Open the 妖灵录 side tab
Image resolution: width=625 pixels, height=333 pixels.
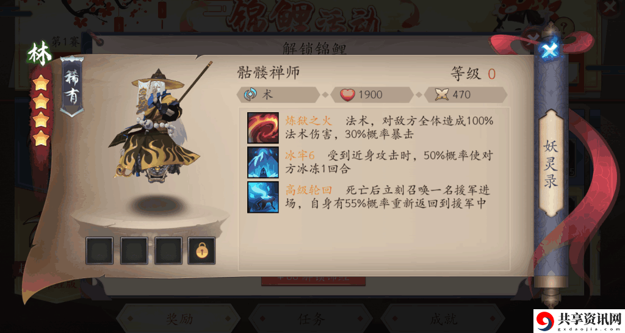pyautogui.click(x=551, y=163)
